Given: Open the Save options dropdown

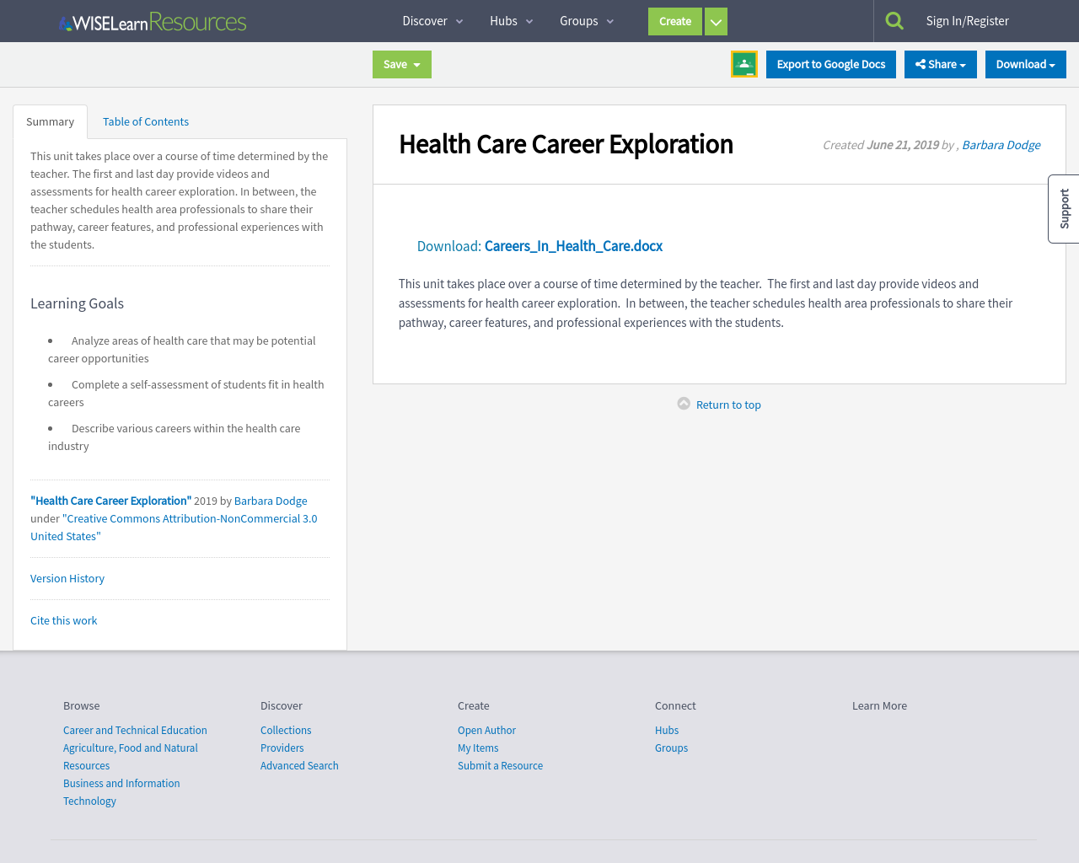Looking at the screenshot, I should [418, 63].
